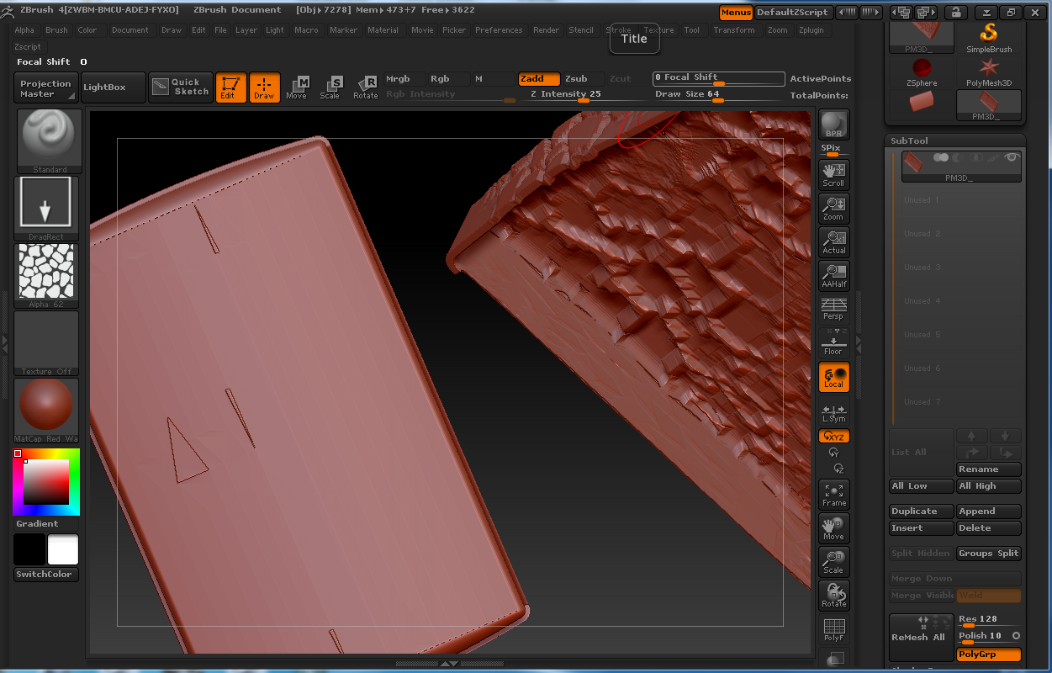
Task: Open the Zplugin menu
Action: point(811,30)
